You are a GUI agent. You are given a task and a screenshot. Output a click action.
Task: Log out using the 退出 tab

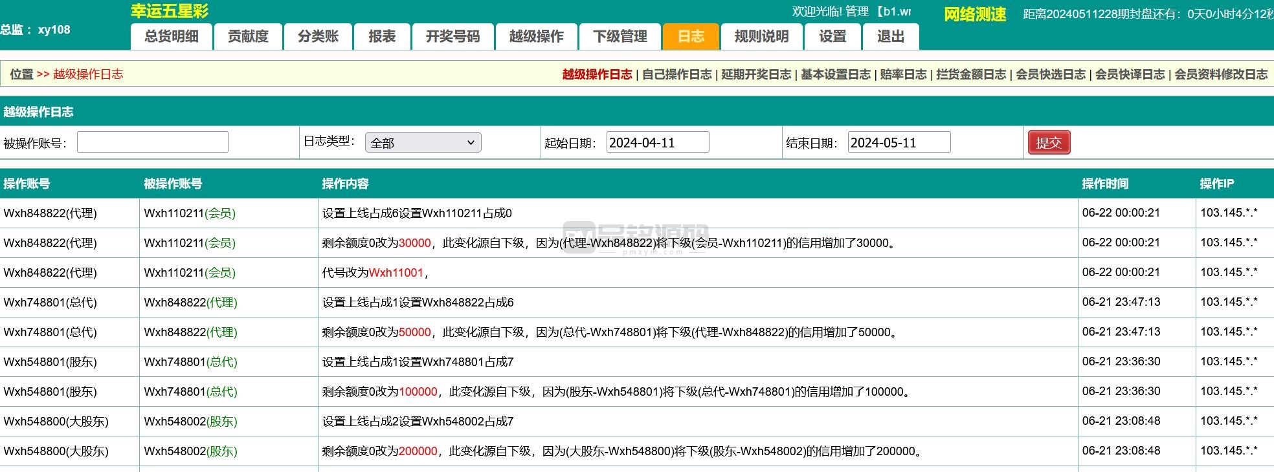(890, 37)
